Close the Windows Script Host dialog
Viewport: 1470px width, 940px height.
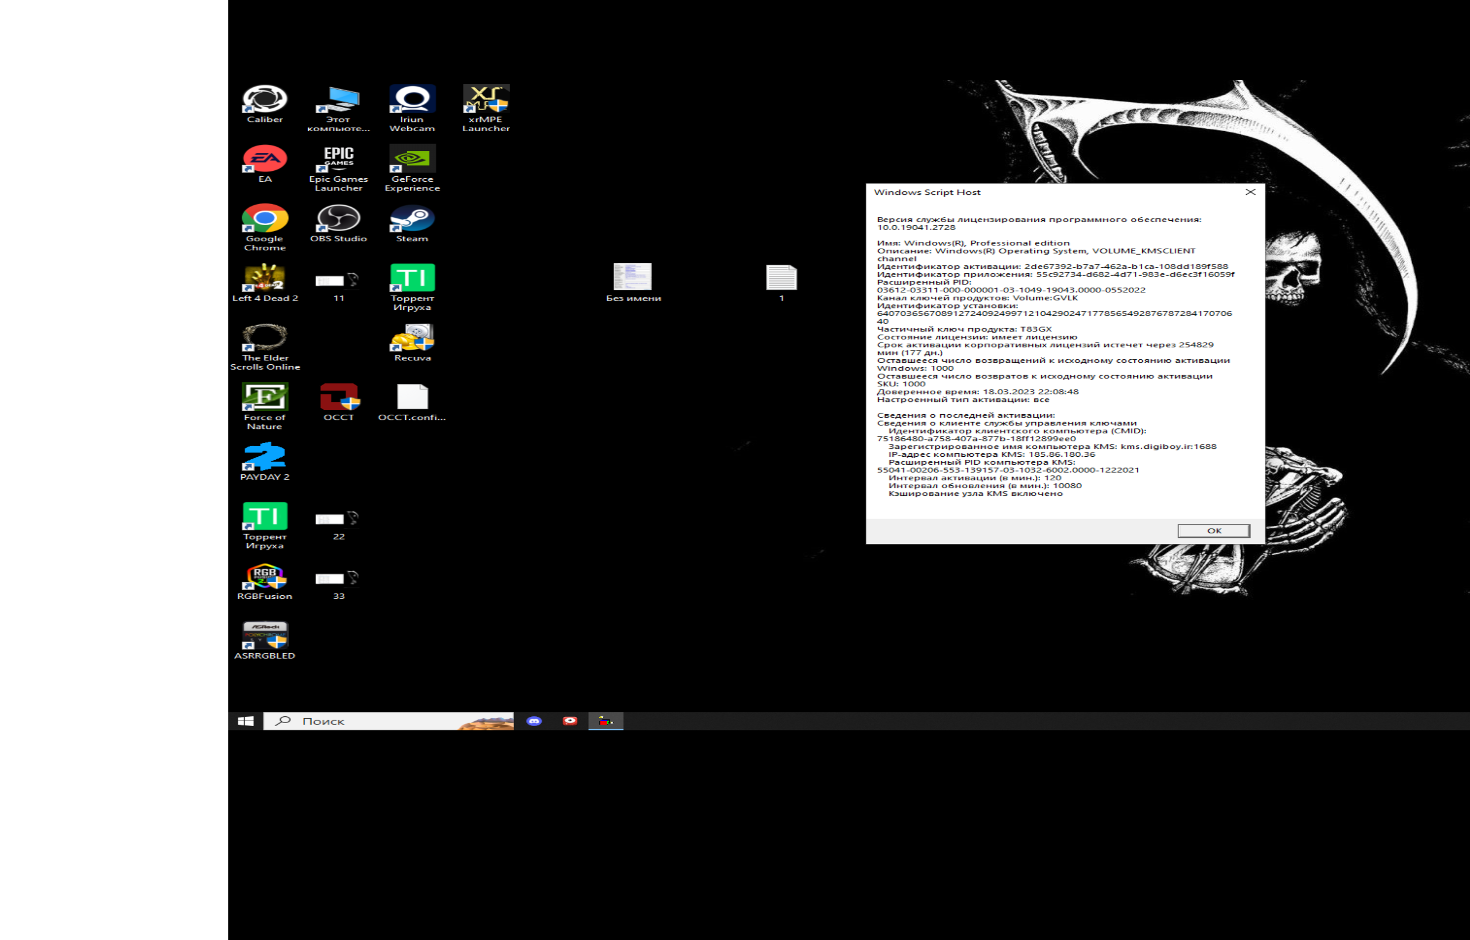(x=1250, y=192)
